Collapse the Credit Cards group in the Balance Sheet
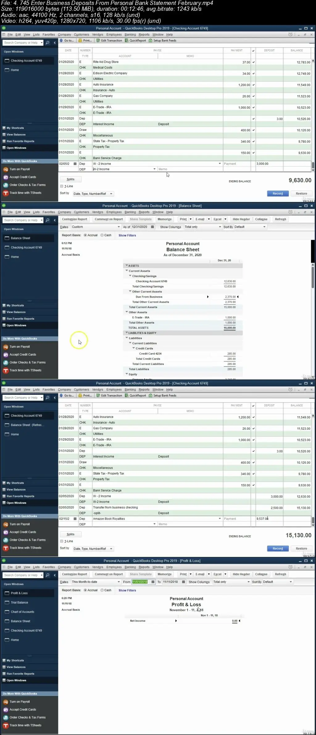This screenshot has width=316, height=735. 134,348
